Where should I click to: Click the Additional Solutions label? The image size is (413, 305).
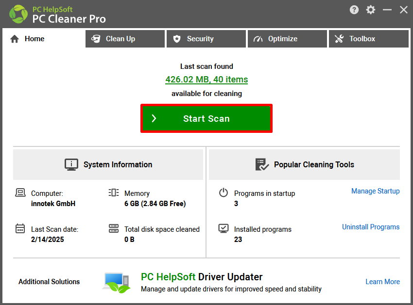point(49,282)
